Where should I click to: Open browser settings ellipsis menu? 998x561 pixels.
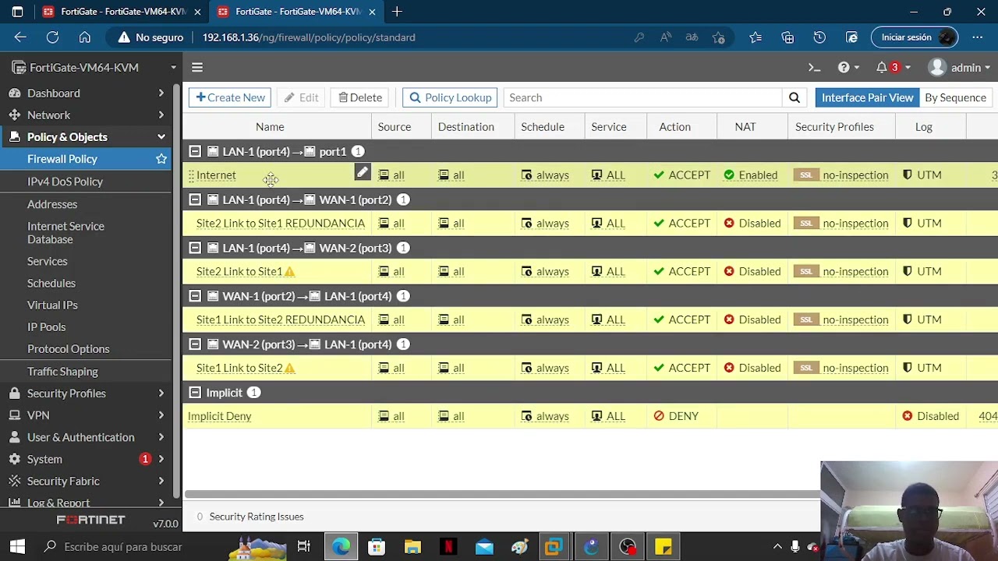pos(977,37)
